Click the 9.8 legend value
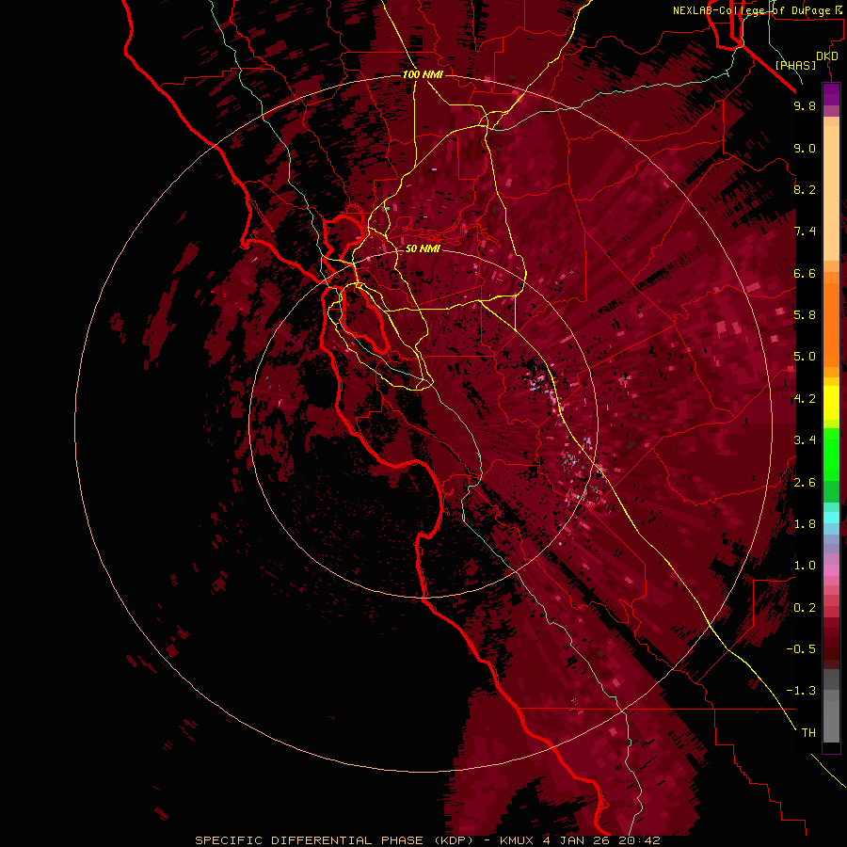This screenshot has height=847, width=847. [x=805, y=105]
